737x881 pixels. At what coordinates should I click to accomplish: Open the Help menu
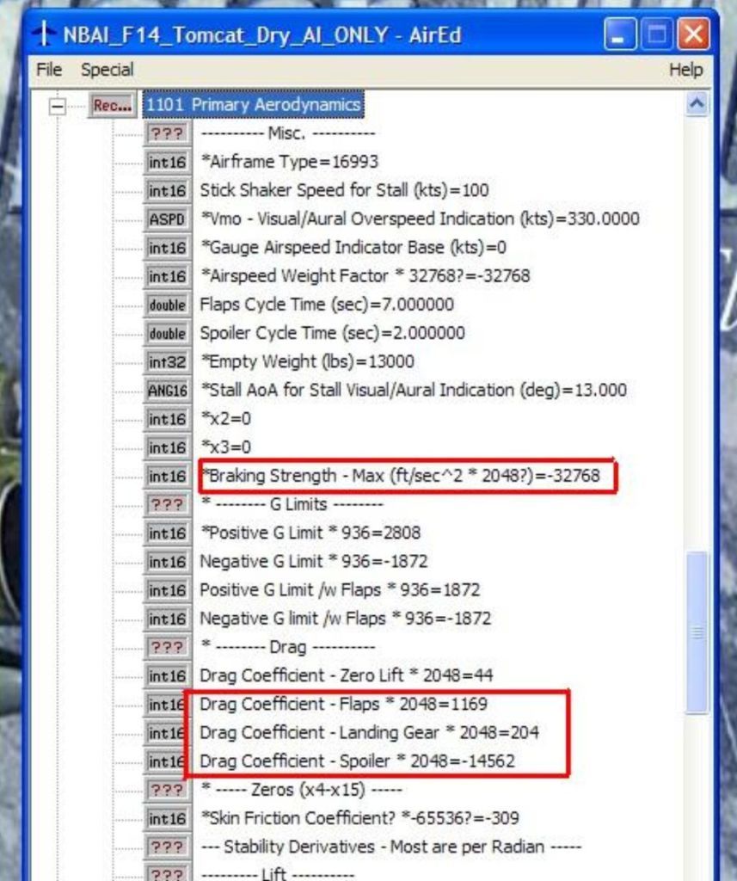(685, 70)
